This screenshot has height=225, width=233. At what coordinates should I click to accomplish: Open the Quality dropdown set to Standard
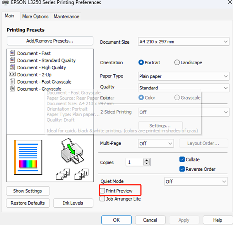point(183,88)
